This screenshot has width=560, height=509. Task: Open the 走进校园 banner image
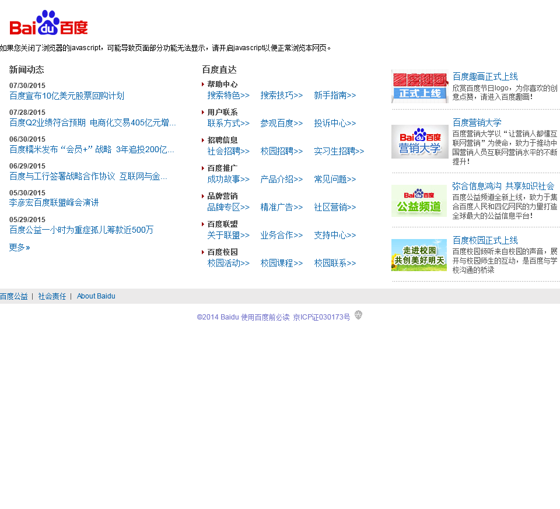pyautogui.click(x=419, y=255)
